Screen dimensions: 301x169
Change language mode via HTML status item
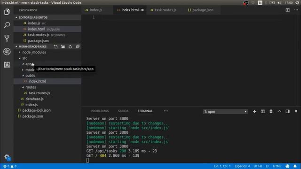click(x=277, y=166)
